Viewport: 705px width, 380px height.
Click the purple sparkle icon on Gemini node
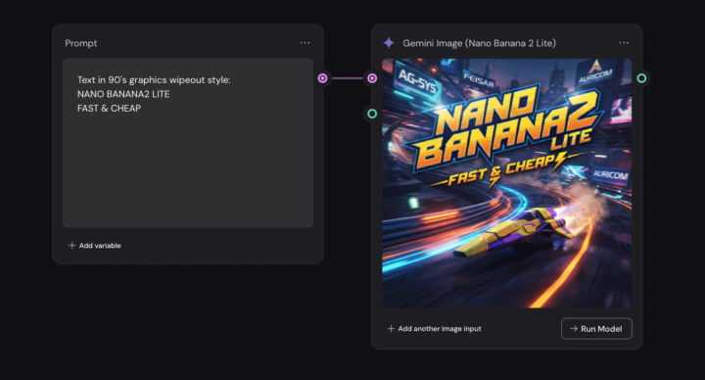point(389,43)
